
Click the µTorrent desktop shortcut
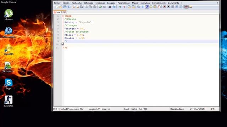[x=9, y=15]
